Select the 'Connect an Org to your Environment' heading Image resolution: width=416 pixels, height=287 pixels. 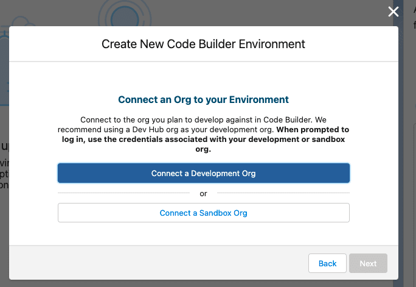click(203, 100)
